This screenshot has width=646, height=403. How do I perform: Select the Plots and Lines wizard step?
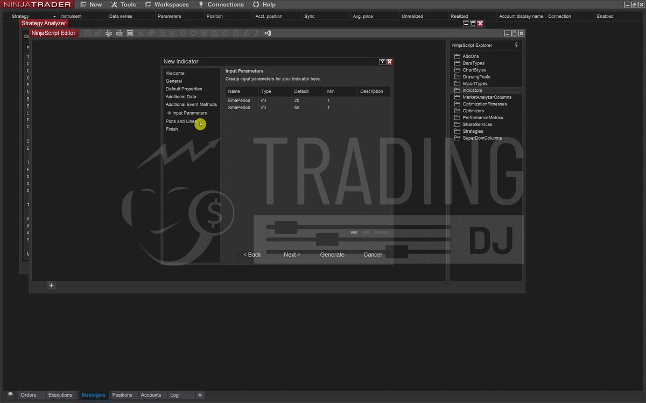[x=180, y=121]
